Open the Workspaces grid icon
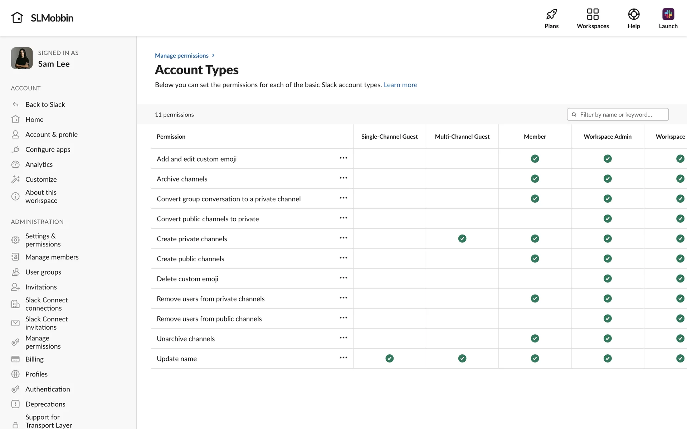This screenshot has height=429, width=687. [x=593, y=14]
